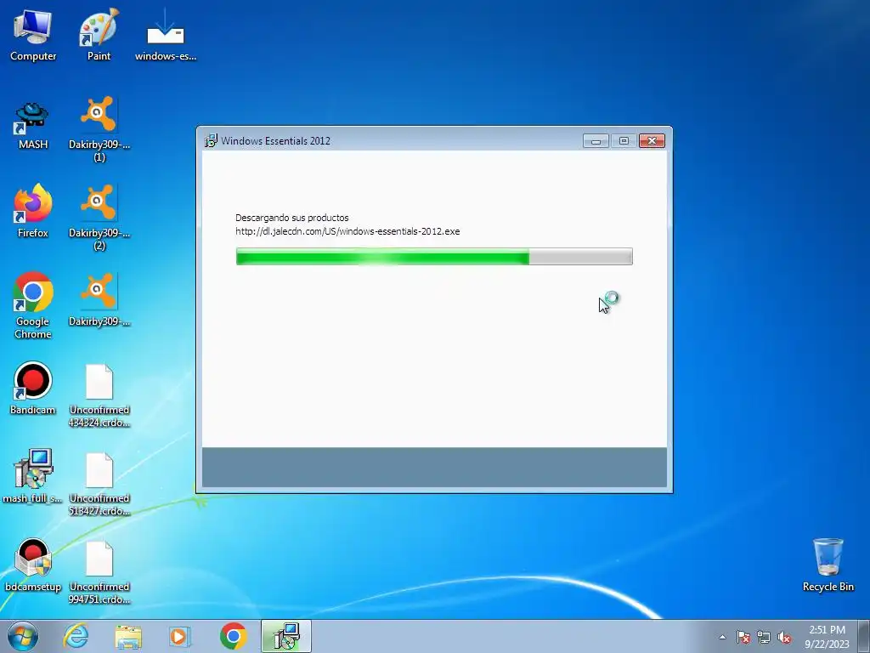Select the Unconfirmed 434324.crdo file
This screenshot has height=653, width=870.
tap(99, 395)
